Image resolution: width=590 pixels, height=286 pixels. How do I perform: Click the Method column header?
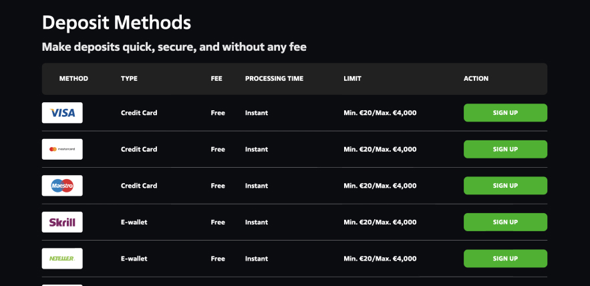pyautogui.click(x=73, y=79)
